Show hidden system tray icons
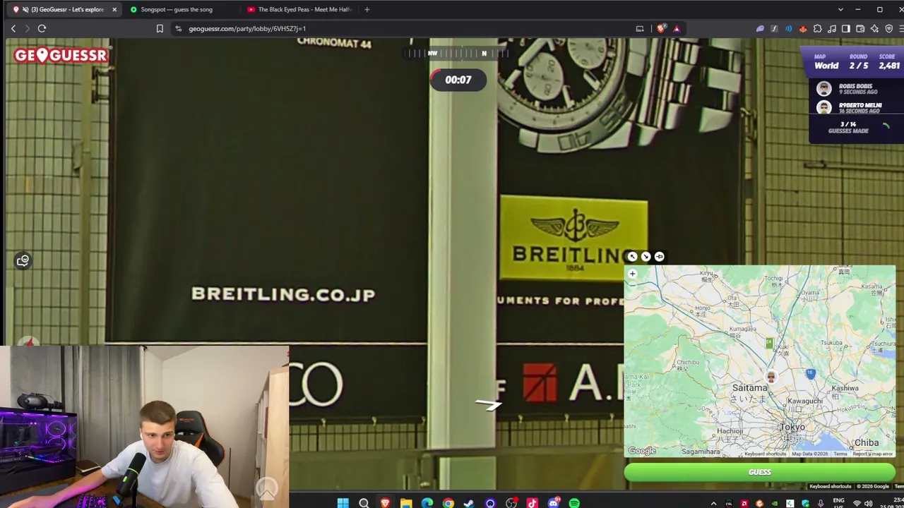The width and height of the screenshot is (904, 508). point(713,503)
